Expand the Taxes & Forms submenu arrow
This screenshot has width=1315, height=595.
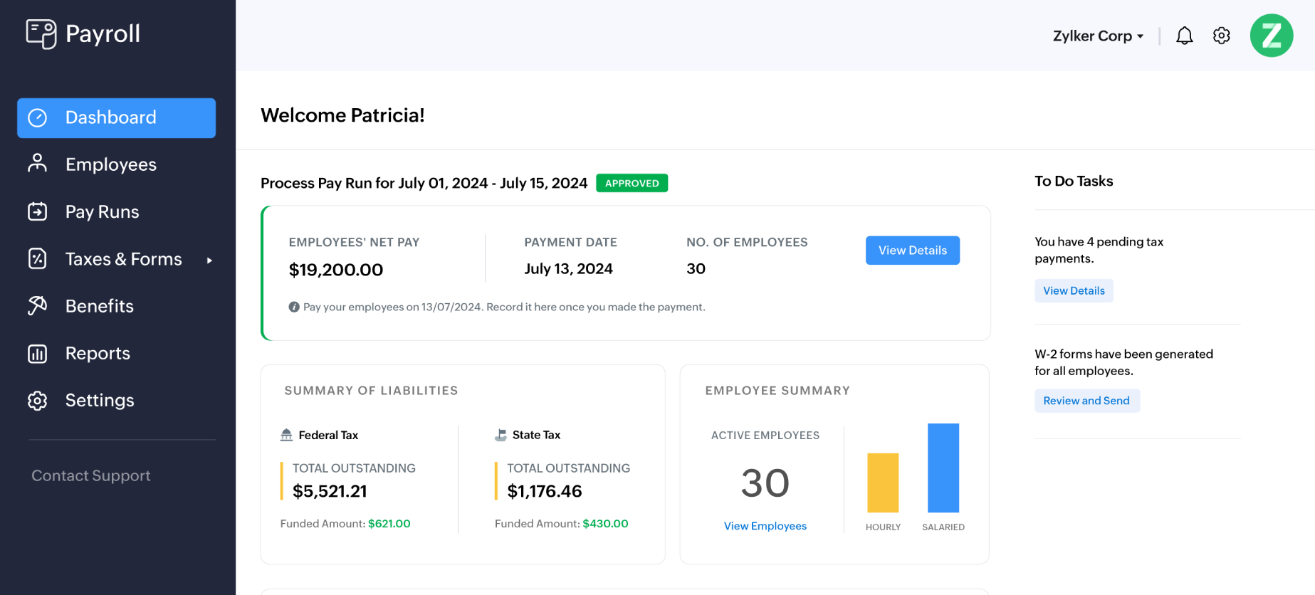point(209,260)
